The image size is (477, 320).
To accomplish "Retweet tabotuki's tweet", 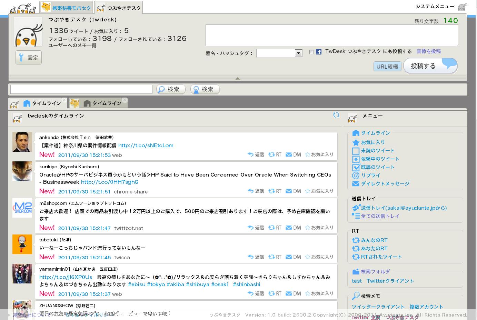I will point(275,257).
